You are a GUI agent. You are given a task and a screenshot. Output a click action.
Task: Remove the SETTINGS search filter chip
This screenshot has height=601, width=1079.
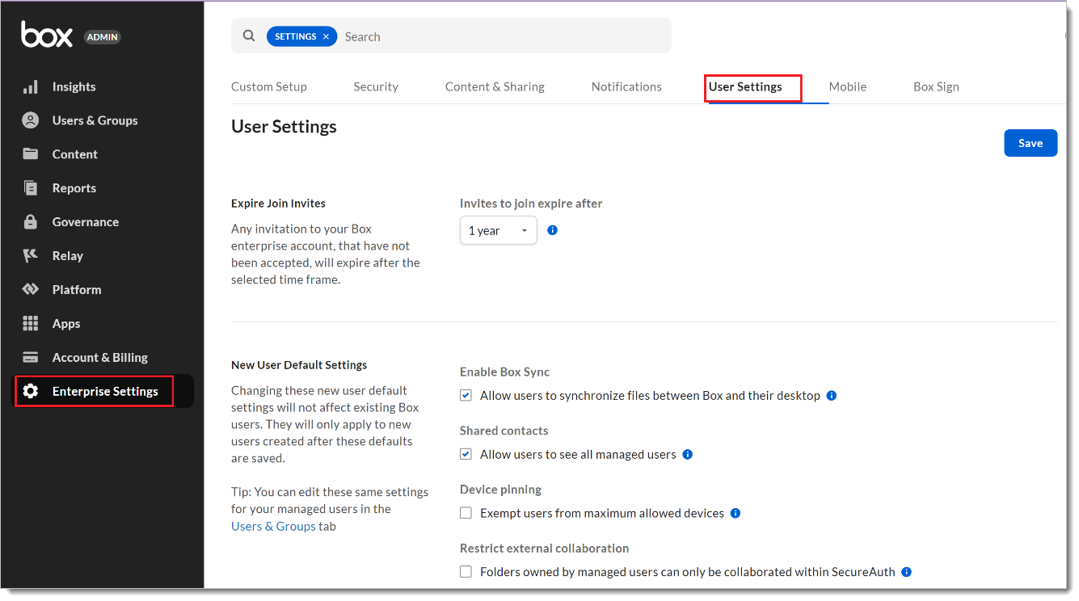326,36
